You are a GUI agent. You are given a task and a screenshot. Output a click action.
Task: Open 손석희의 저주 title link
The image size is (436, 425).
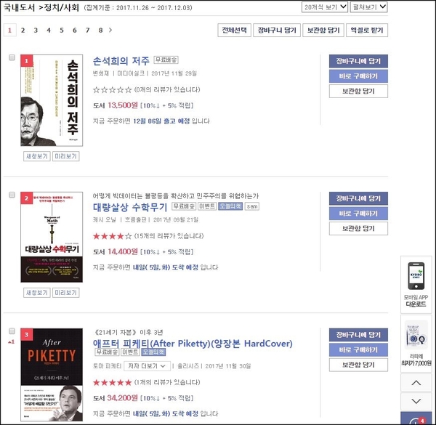pyautogui.click(x=121, y=60)
